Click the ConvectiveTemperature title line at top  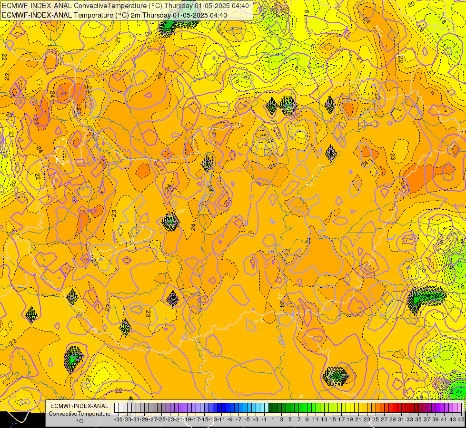coord(125,6)
